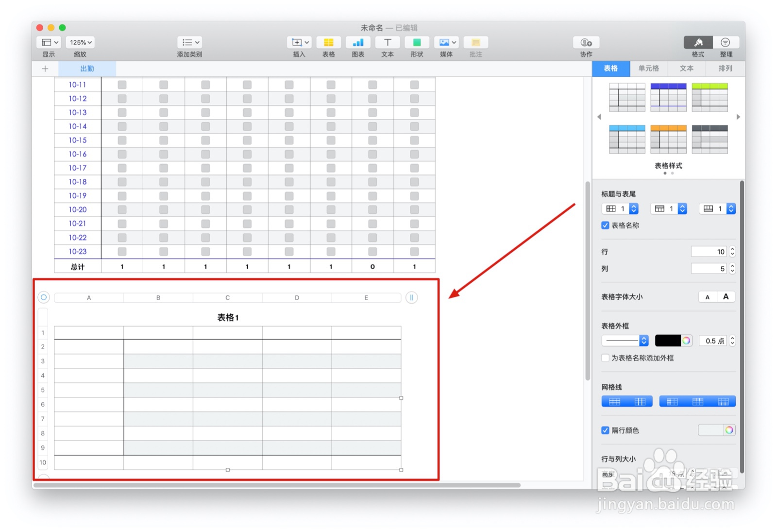777x531 pixels.
Task: Switch to the 文本 inspector tab
Action: (x=687, y=69)
